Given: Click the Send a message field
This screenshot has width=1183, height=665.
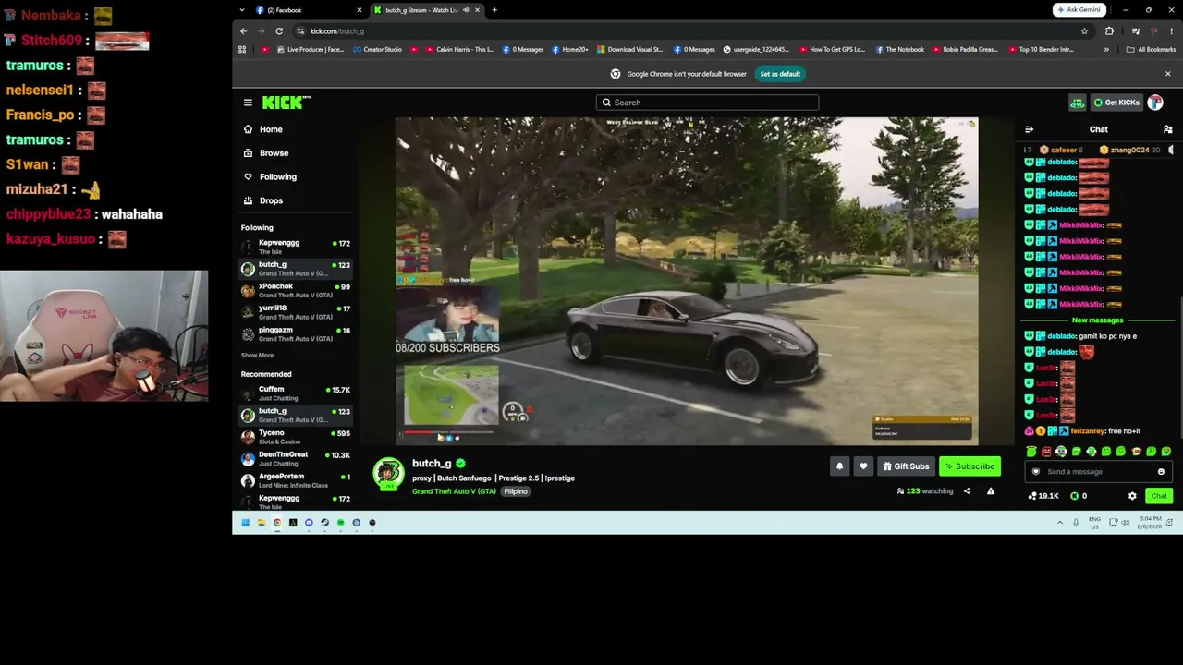Looking at the screenshot, I should 1098,472.
